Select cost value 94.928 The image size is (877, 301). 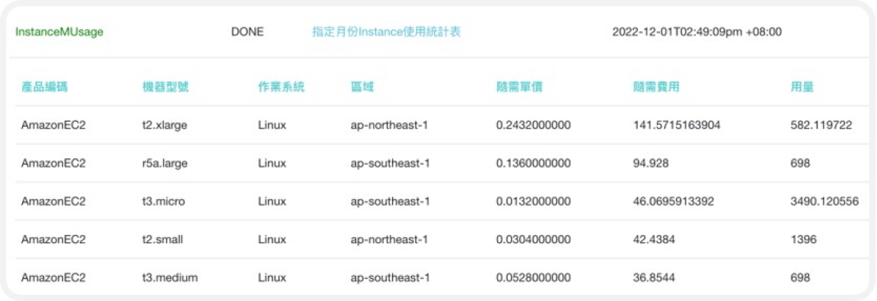click(x=651, y=163)
